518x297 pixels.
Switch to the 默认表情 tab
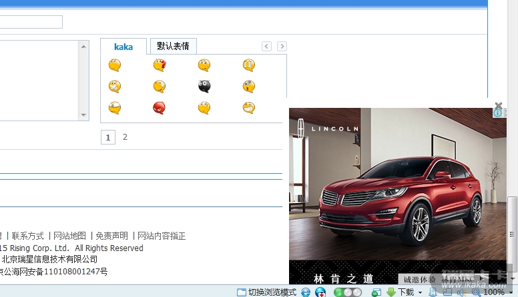(x=173, y=46)
